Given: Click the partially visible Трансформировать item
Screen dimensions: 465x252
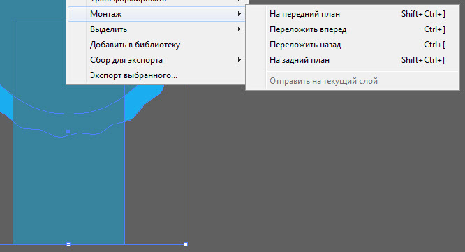Looking at the screenshot, I should [156, 1].
